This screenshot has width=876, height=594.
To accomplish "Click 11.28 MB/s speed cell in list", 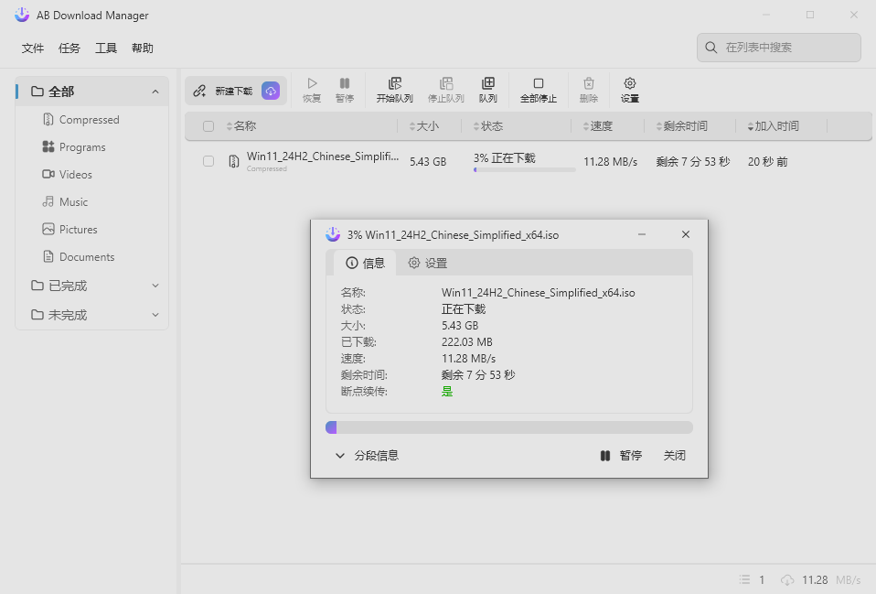I will tap(611, 162).
